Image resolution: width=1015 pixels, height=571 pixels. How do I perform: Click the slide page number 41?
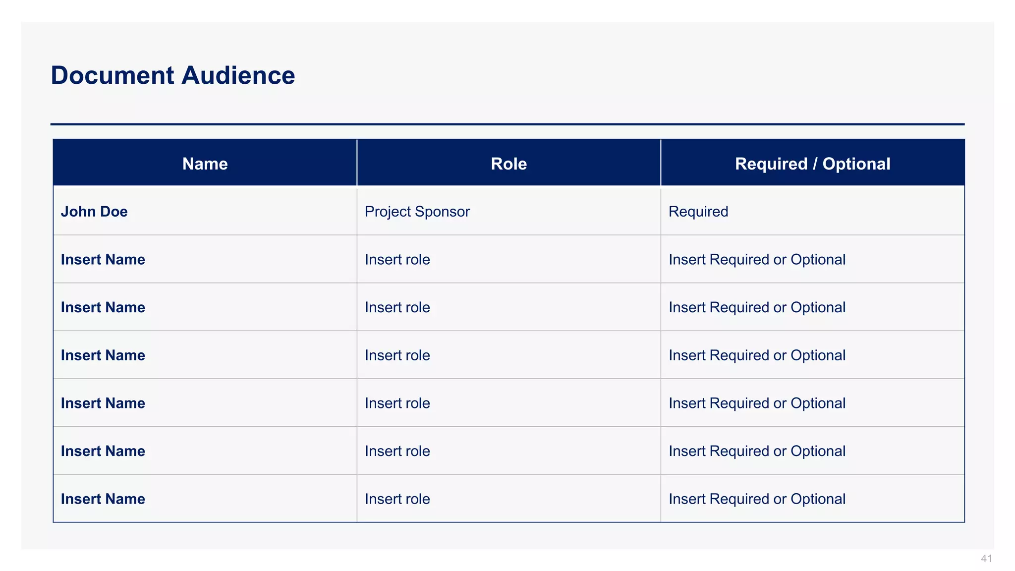[986, 559]
